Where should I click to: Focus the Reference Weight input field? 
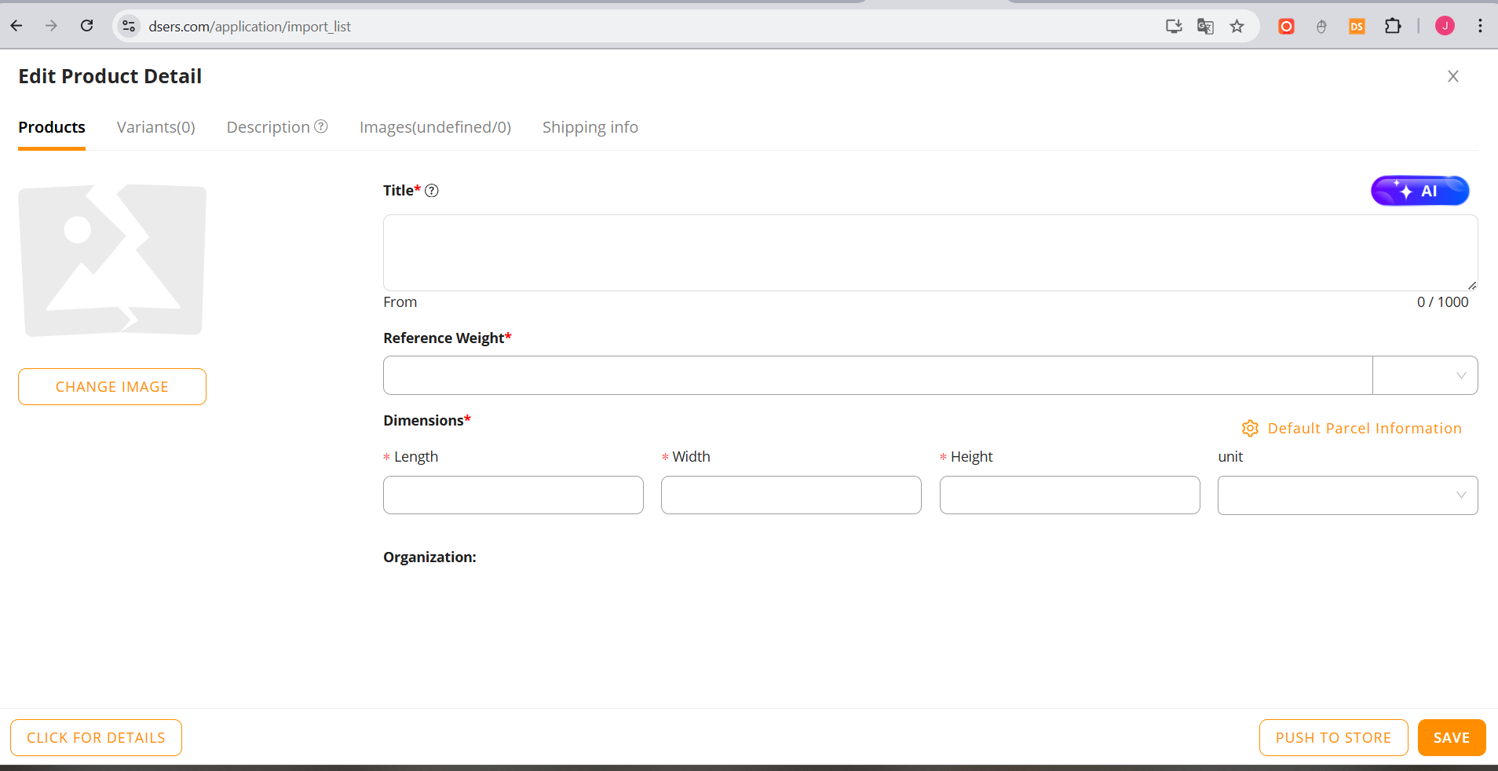(878, 375)
